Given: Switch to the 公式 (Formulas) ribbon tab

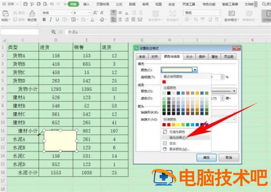Looking at the screenshot, I should pos(119,4).
